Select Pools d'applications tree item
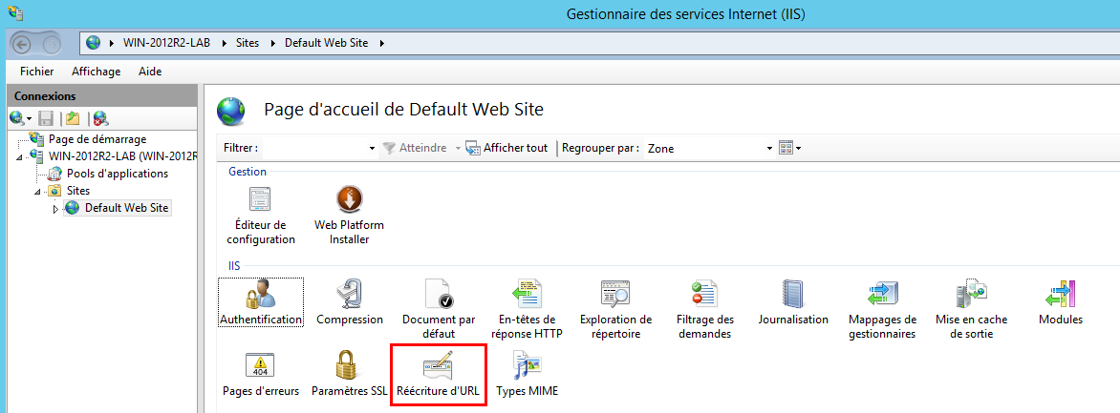 tap(118, 174)
